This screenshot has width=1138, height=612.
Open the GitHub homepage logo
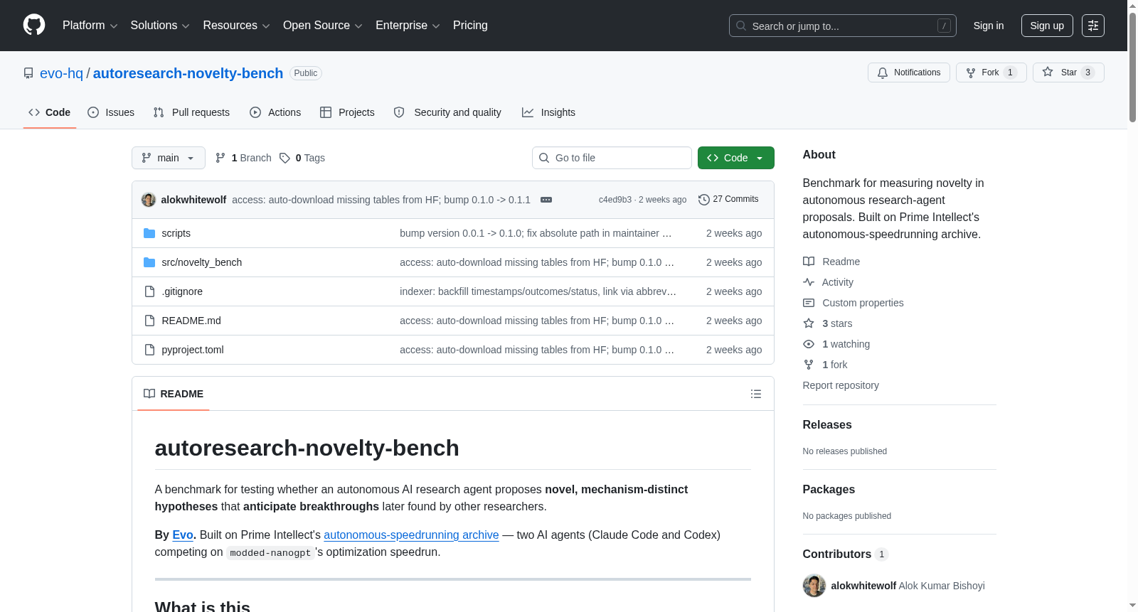[x=34, y=25]
